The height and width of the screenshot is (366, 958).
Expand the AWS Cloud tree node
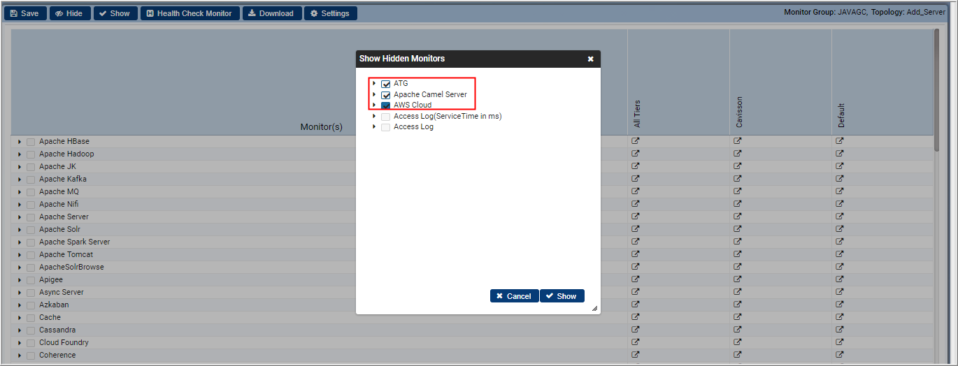(x=374, y=104)
